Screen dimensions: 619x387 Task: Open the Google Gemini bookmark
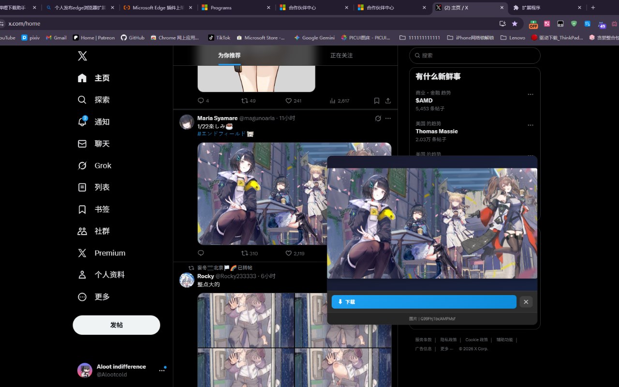point(314,38)
